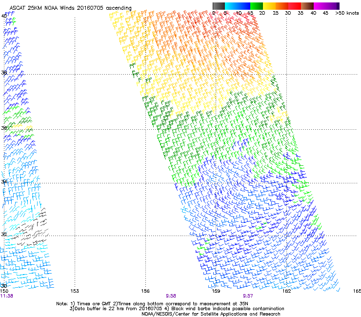Viewport: 361px width, 317px height.
Task: Click the legend label '25'
Action: 276,13
